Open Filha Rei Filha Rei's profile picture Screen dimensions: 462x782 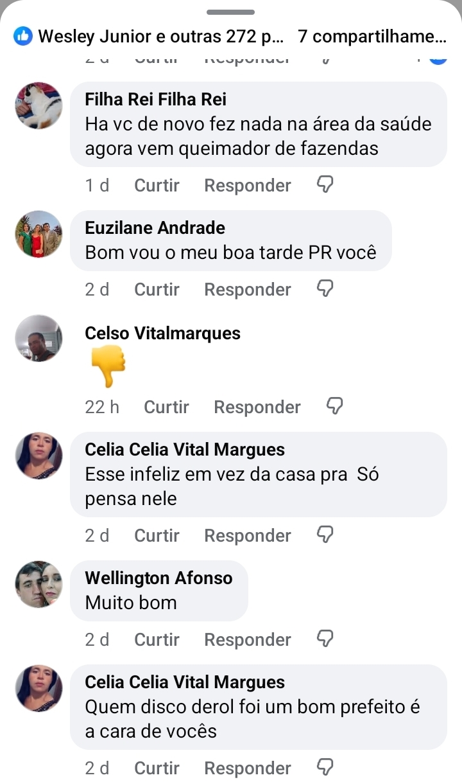(x=38, y=105)
